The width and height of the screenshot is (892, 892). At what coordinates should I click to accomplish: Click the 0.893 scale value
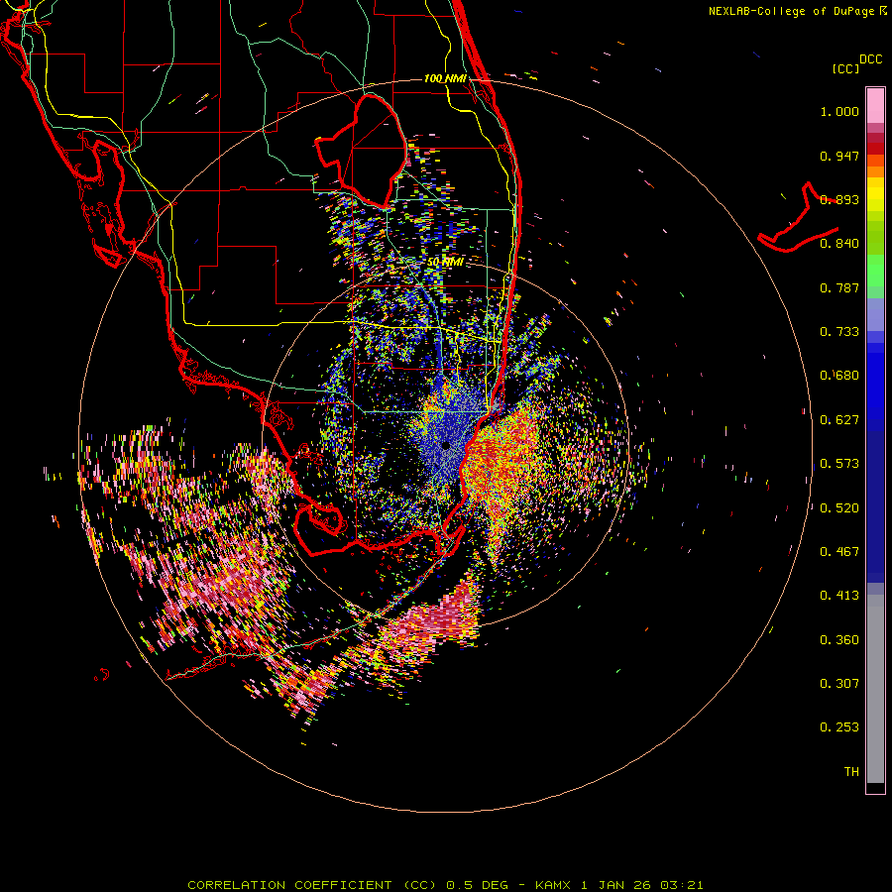tap(839, 199)
